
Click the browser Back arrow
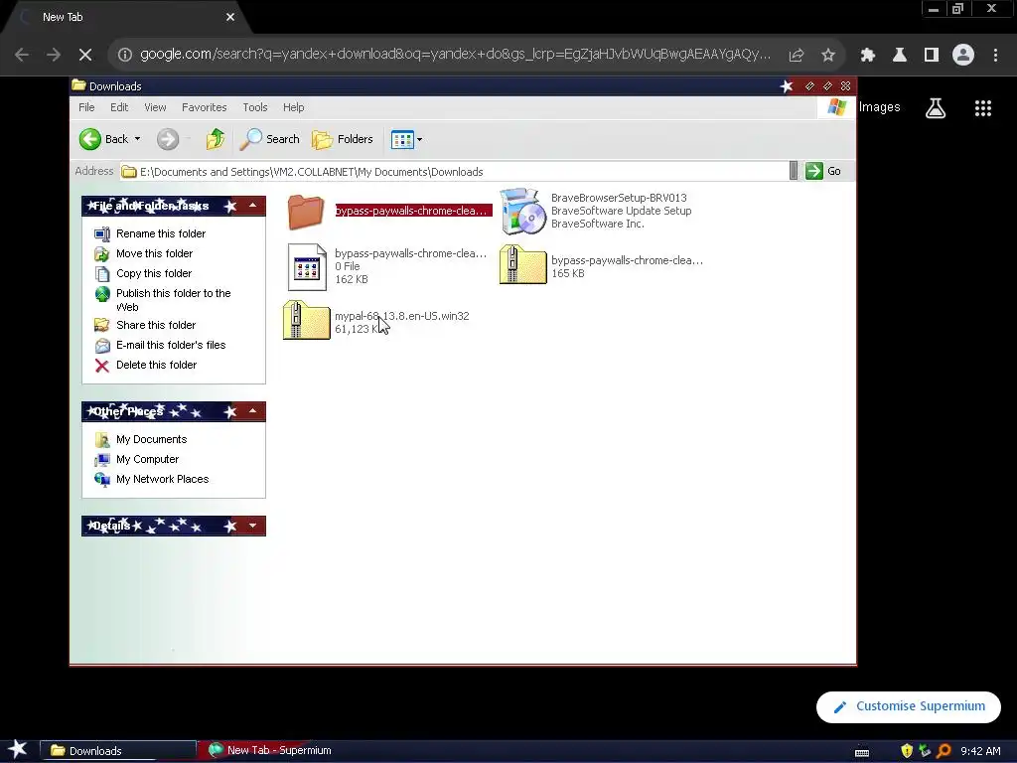click(22, 56)
